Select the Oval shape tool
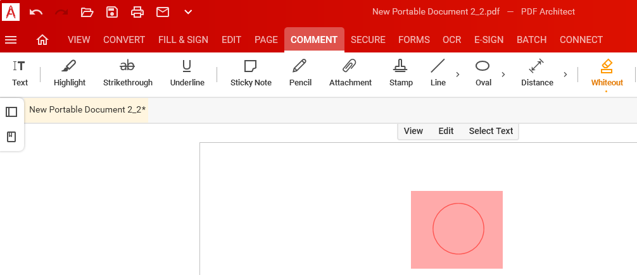 (483, 73)
